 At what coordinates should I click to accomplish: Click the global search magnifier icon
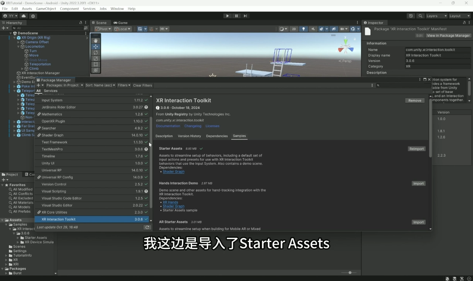[x=420, y=16]
